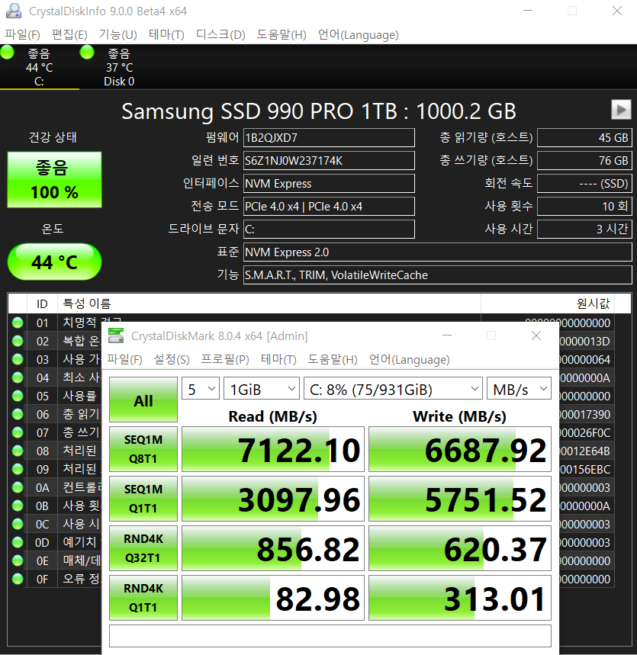Open 파일(F) menu in CrystalDiskInfo
637x655 pixels.
23,34
